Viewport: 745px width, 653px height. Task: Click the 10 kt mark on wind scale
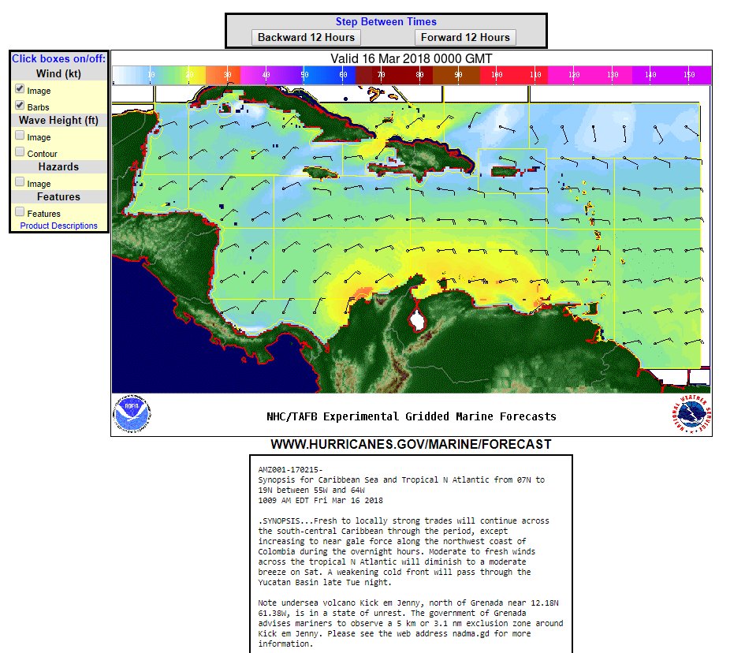(151, 75)
